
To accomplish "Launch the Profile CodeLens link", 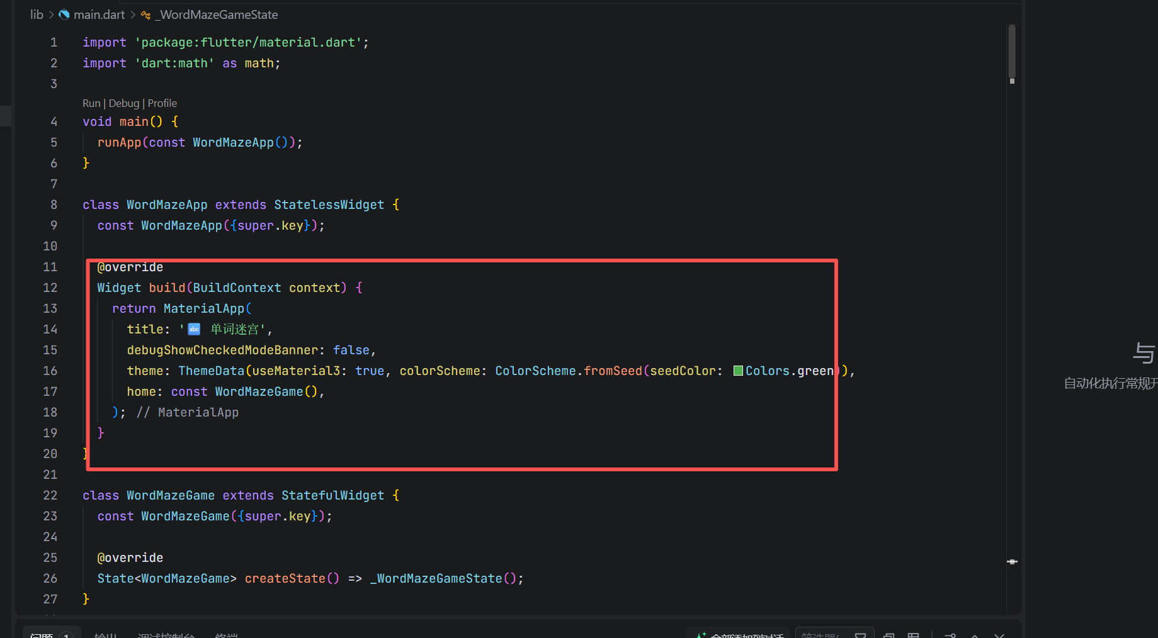I will click(x=162, y=103).
